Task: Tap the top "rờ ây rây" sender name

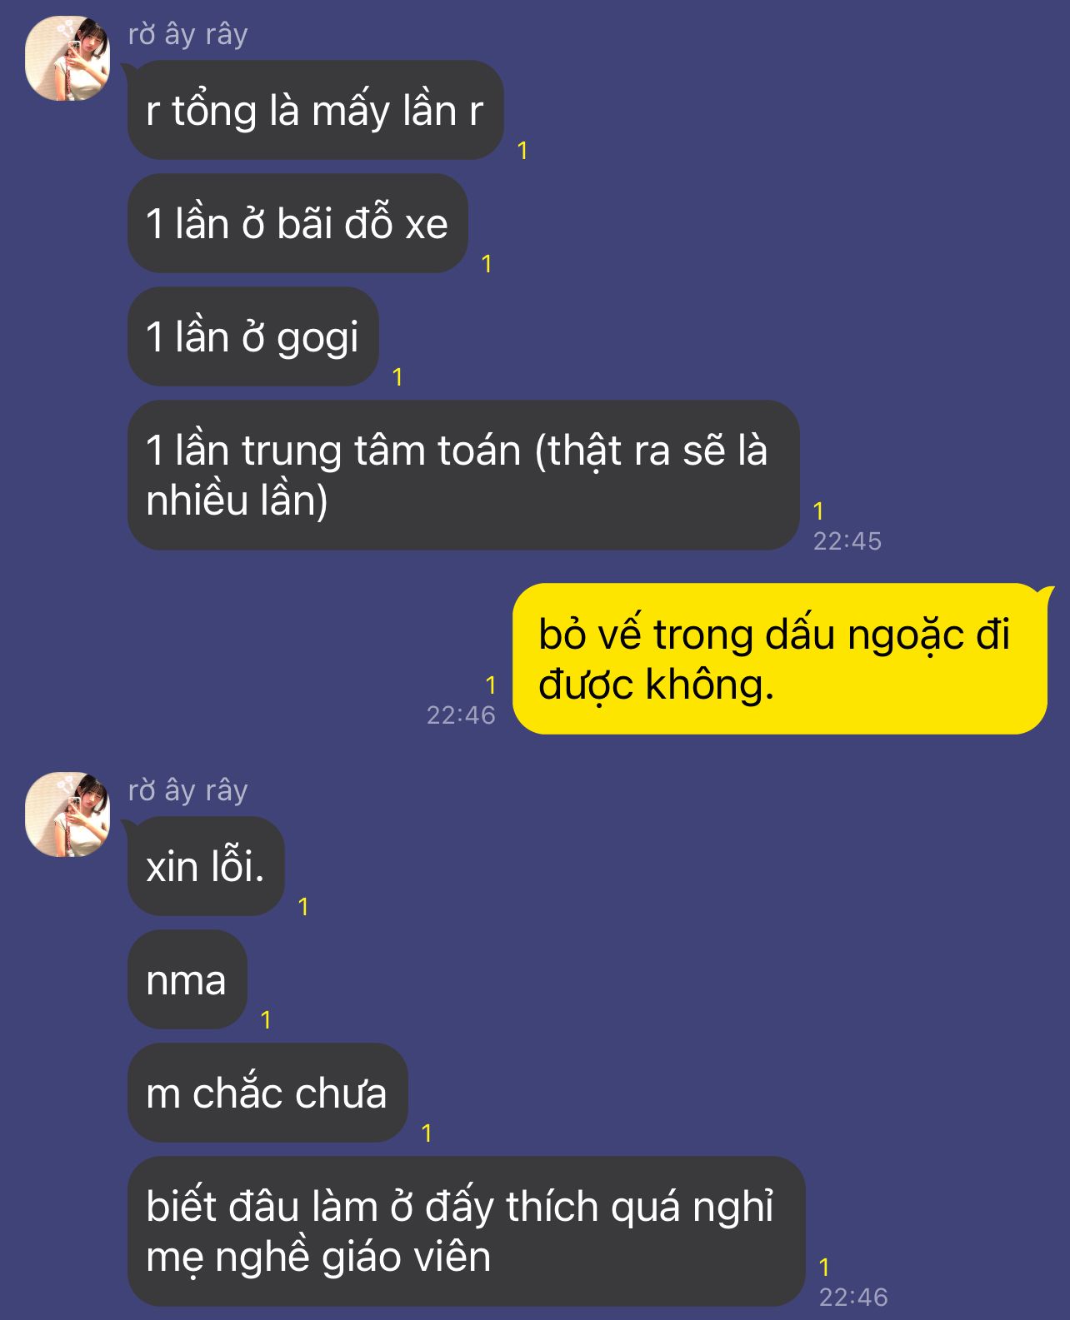Action: click(188, 34)
